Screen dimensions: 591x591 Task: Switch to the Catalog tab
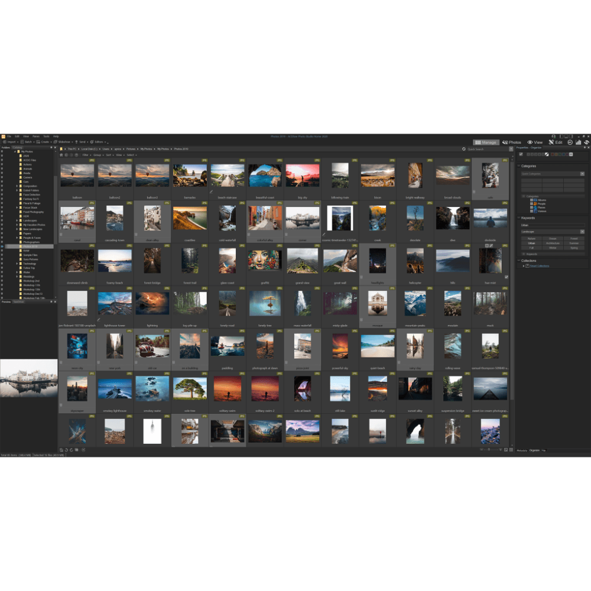[18, 147]
